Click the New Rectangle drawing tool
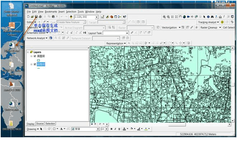237x143 pixels. coord(54,129)
